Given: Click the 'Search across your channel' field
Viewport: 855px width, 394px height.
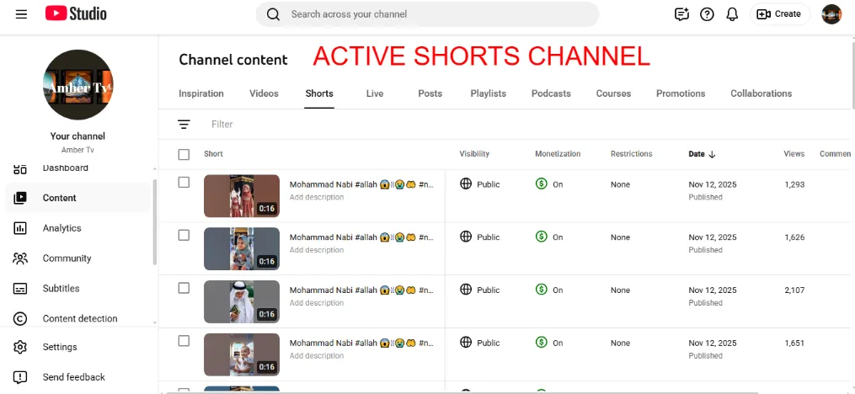Looking at the screenshot, I should tap(428, 14).
